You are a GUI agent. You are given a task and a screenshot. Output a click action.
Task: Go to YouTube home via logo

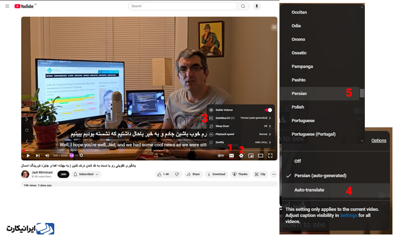pyautogui.click(x=24, y=6)
